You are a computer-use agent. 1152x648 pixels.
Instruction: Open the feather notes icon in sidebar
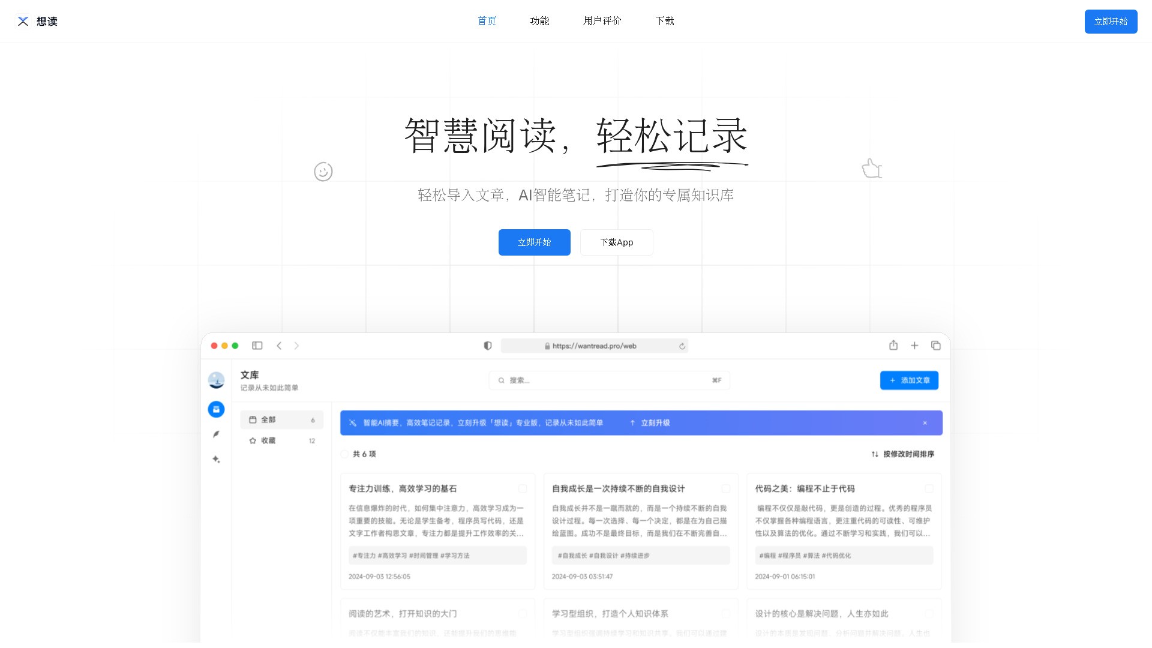click(x=216, y=434)
